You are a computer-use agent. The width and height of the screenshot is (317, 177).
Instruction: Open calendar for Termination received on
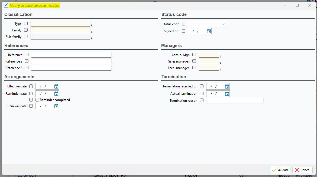pyautogui.click(x=227, y=87)
